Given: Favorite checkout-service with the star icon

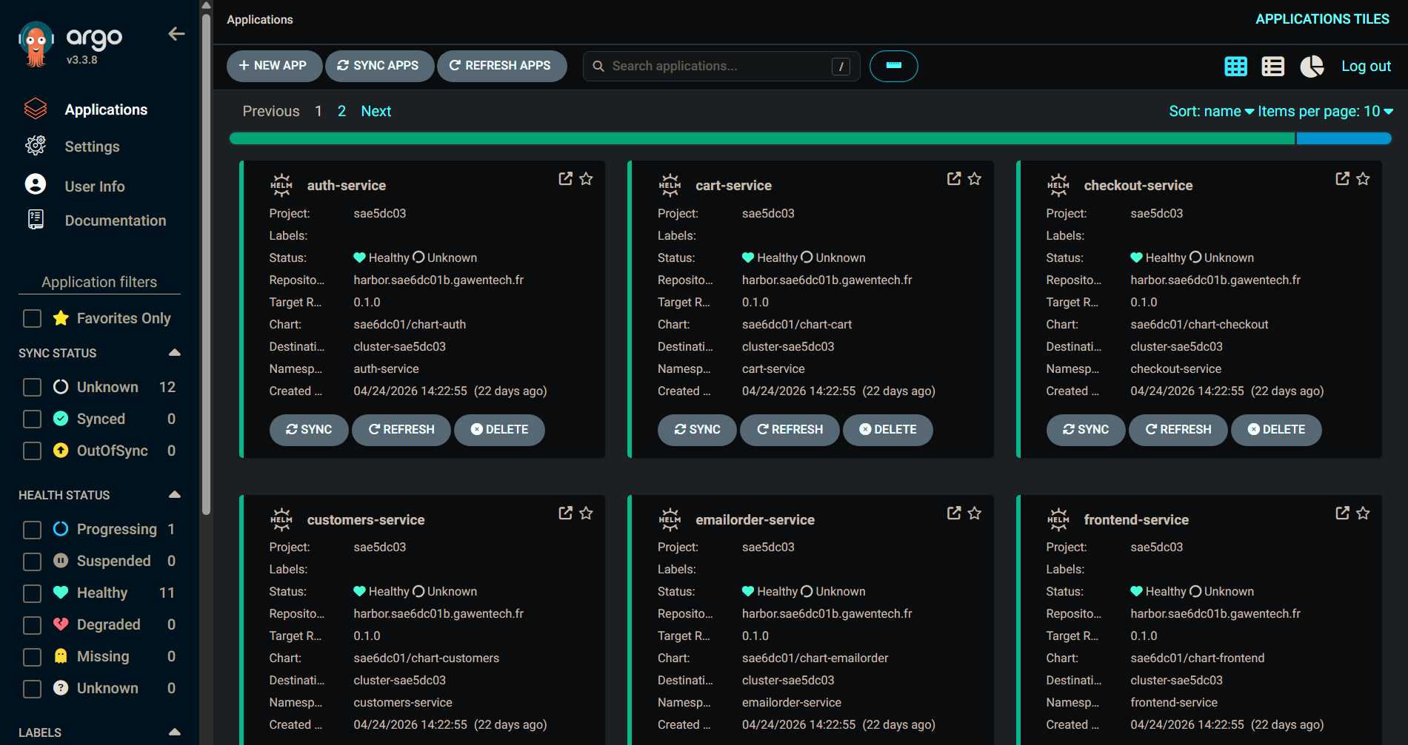Looking at the screenshot, I should 1363,178.
